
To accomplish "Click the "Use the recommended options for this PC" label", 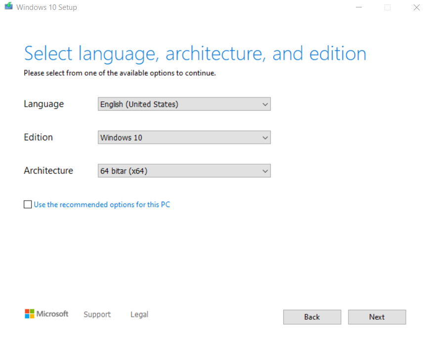I will (101, 205).
